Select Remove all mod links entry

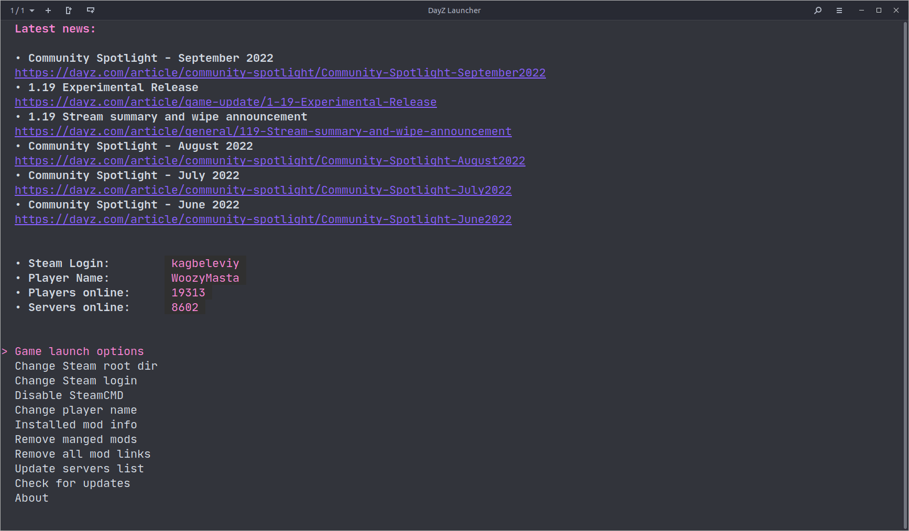[83, 454]
